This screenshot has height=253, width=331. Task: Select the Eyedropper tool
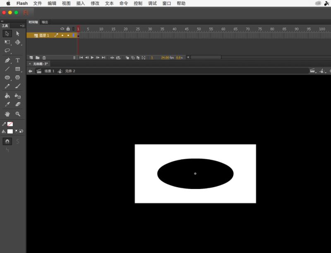pyautogui.click(x=7, y=104)
